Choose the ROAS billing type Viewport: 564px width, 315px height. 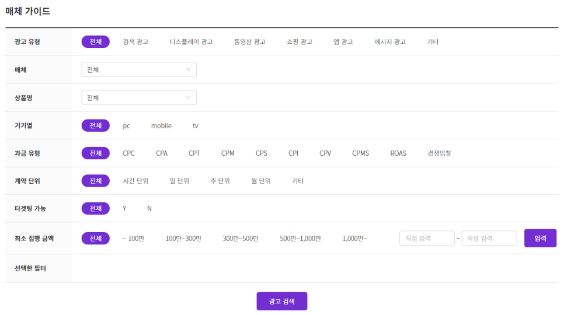click(398, 153)
